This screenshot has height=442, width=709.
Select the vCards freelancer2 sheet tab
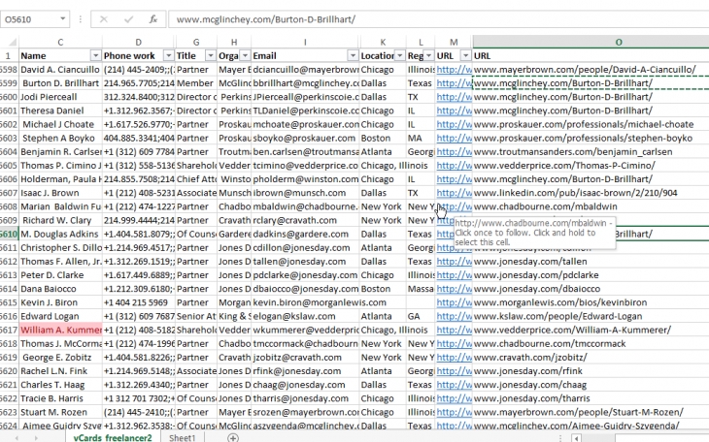113,438
